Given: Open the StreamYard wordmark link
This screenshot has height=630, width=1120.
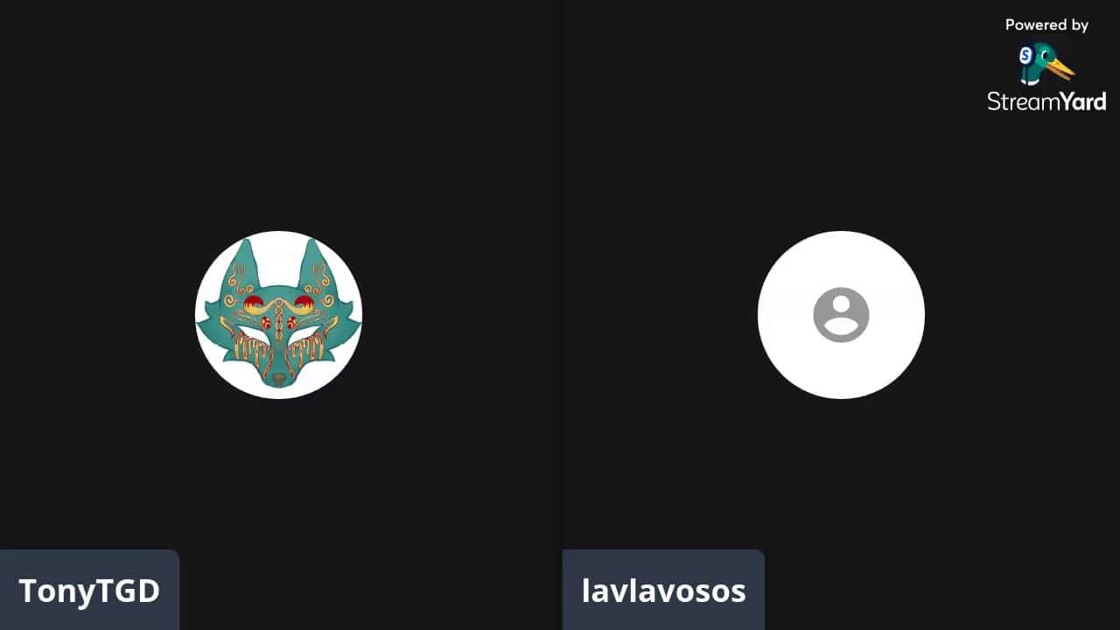Looking at the screenshot, I should pyautogui.click(x=1046, y=101).
